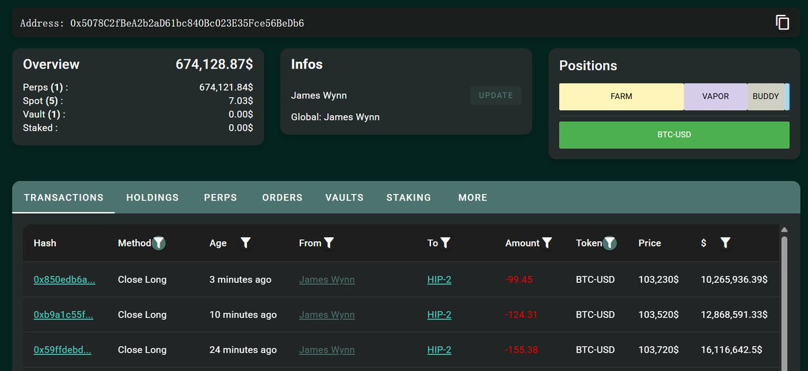Click the Hash column header
Viewport: 808px width, 371px height.
tap(44, 243)
